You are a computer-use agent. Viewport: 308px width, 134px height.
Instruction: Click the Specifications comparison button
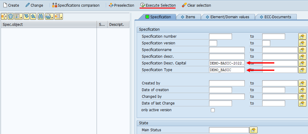click(76, 5)
